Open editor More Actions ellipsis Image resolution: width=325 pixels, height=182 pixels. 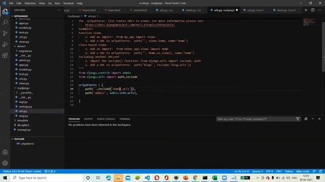[319, 10]
